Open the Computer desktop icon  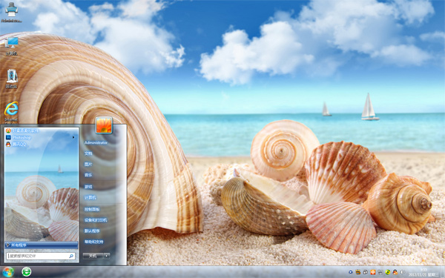coord(12,46)
